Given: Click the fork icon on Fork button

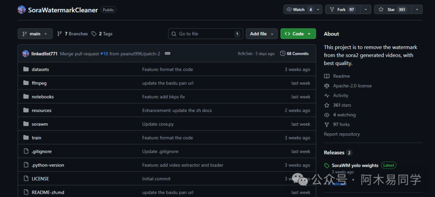Looking at the screenshot, I should click(x=332, y=9).
